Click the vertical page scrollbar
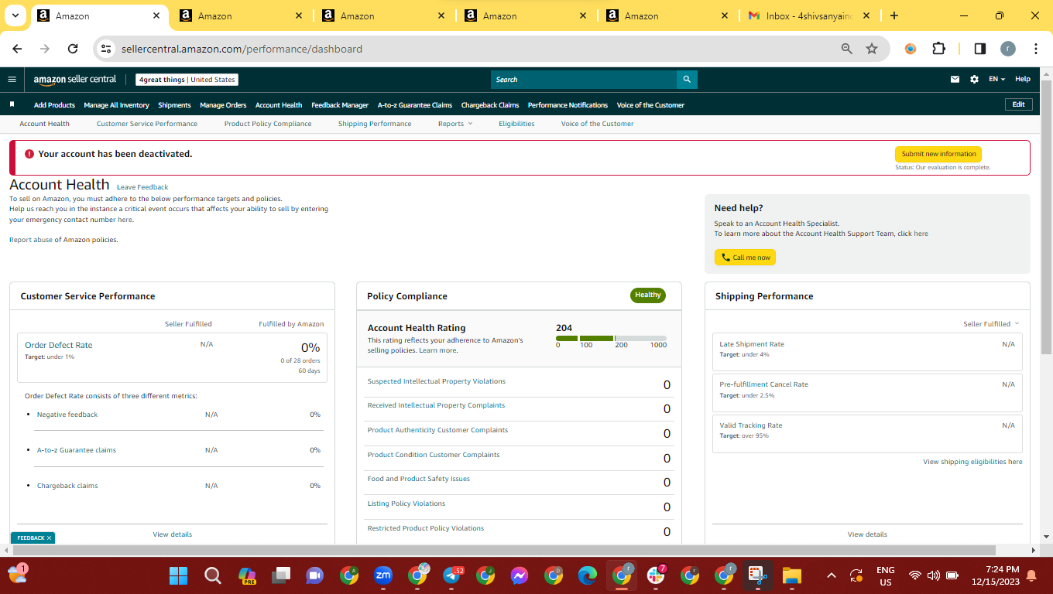The height and width of the screenshot is (594, 1053). (1046, 217)
